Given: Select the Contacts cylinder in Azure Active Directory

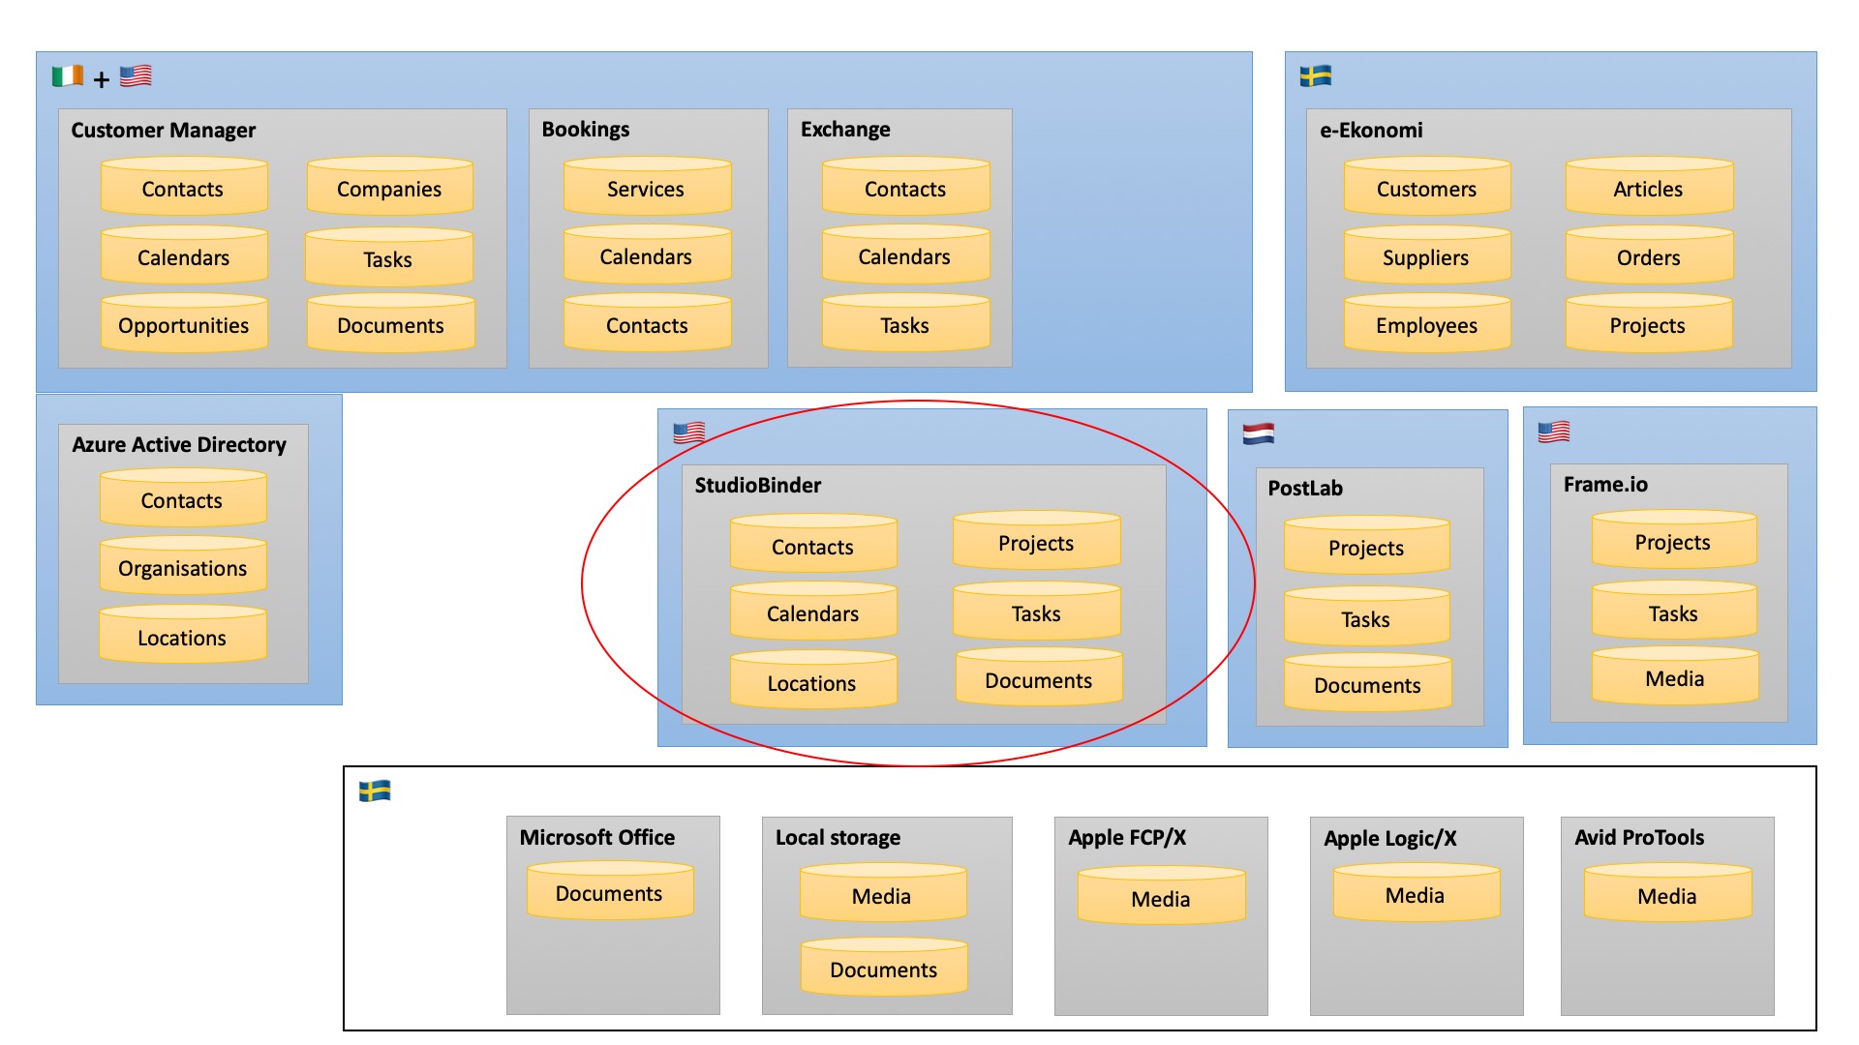Looking at the screenshot, I should coord(183,497).
